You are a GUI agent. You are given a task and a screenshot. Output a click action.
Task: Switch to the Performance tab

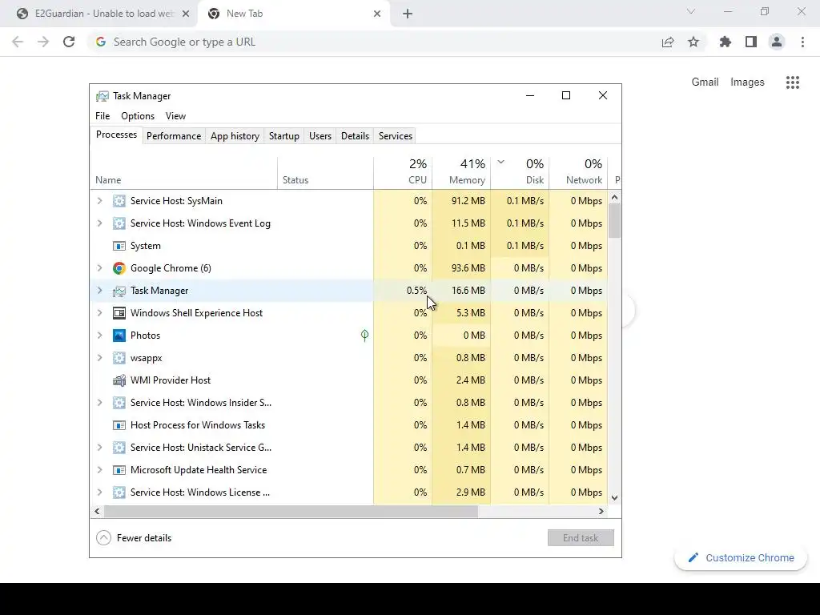click(x=174, y=136)
